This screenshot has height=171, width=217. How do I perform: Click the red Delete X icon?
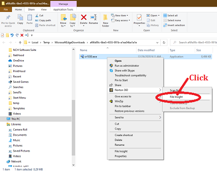[84, 17]
